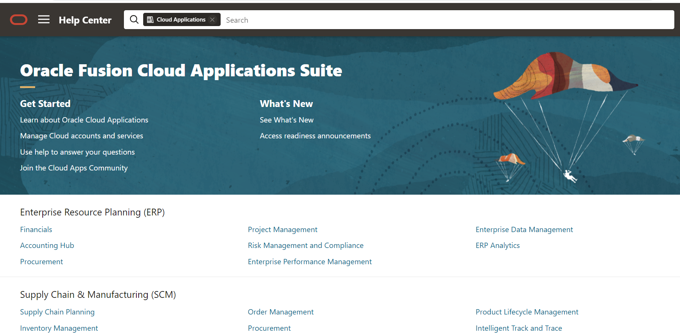Open the Financials product link
This screenshot has width=680, height=333.
point(36,229)
